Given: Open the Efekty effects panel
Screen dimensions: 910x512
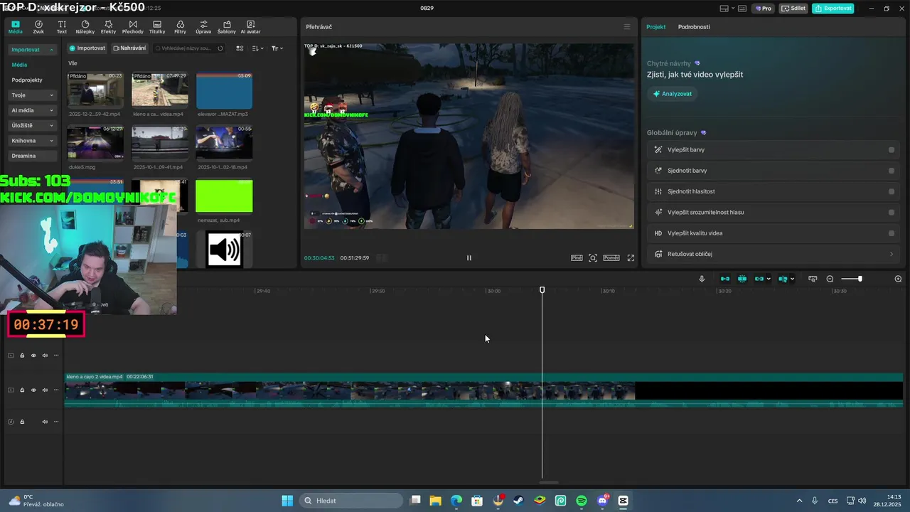Looking at the screenshot, I should tap(108, 27).
